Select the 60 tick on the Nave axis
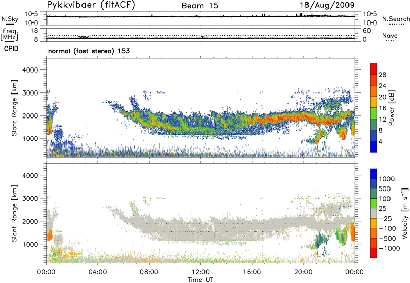Image resolution: width=410 pixels, height=283 pixels. (x=367, y=31)
